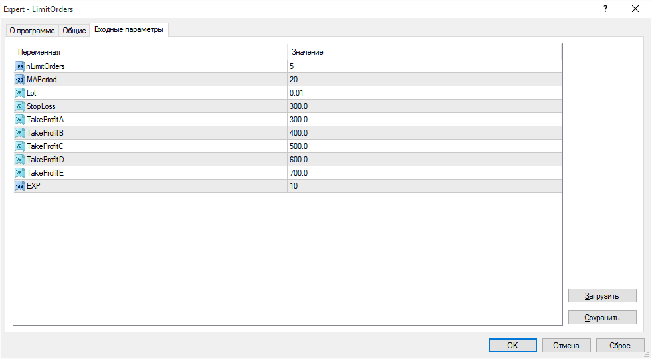The height and width of the screenshot is (361, 652).
Task: Click the double-type icon beside Lot
Action: click(19, 93)
